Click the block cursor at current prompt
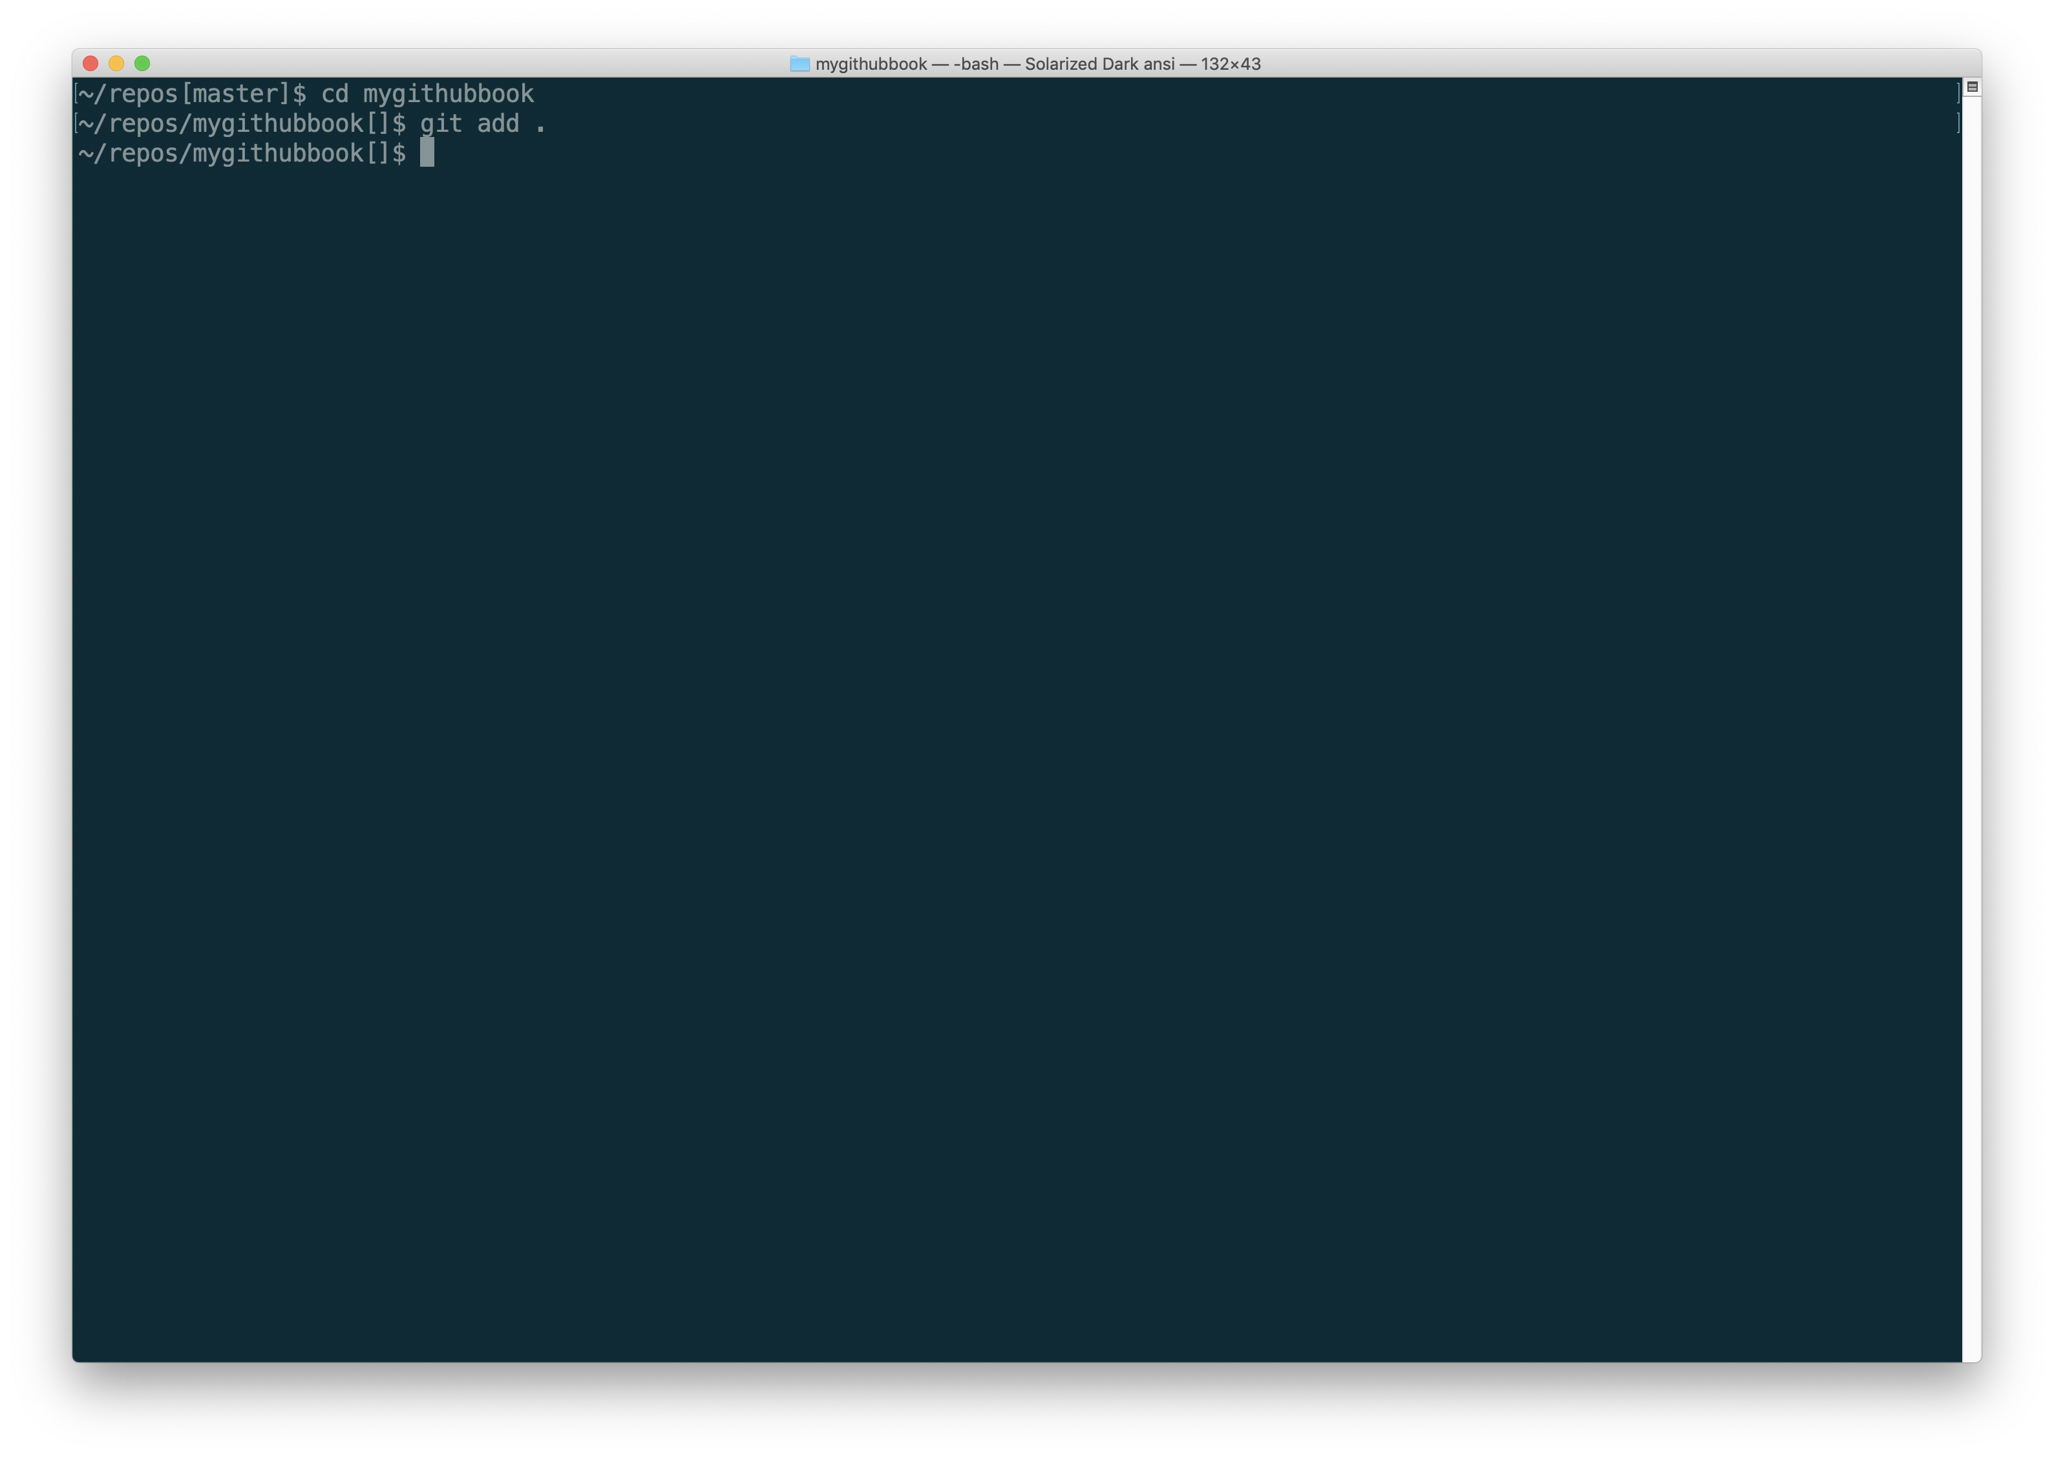The height and width of the screenshot is (1458, 2054). 427,153
